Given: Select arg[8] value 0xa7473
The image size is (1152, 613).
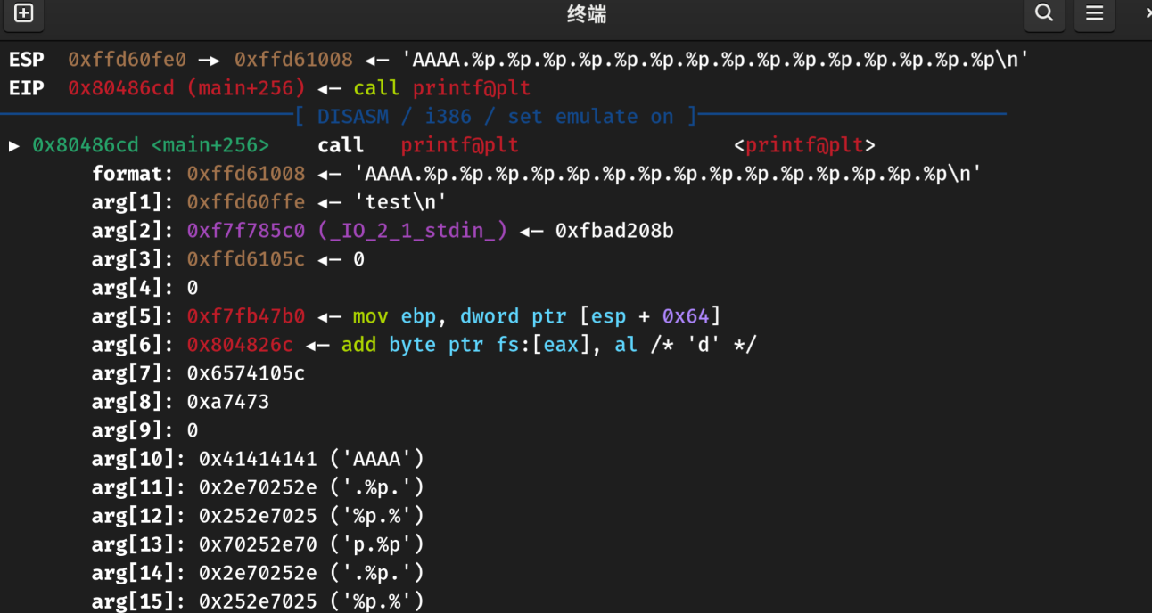Looking at the screenshot, I should pyautogui.click(x=227, y=402).
